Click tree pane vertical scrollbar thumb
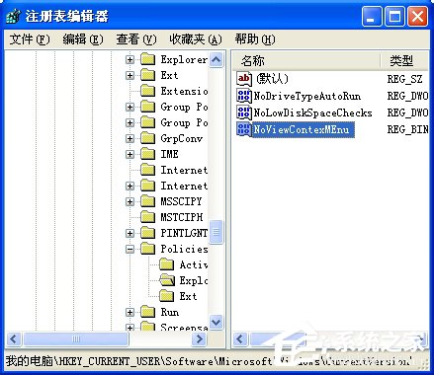This screenshot has width=434, height=375. coord(217,232)
